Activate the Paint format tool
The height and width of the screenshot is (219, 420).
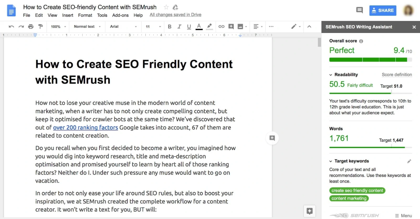pos(40,27)
